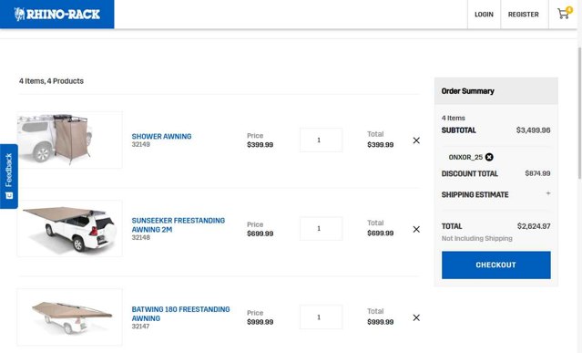
Task: Select the Order Summary heading
Action: [467, 91]
